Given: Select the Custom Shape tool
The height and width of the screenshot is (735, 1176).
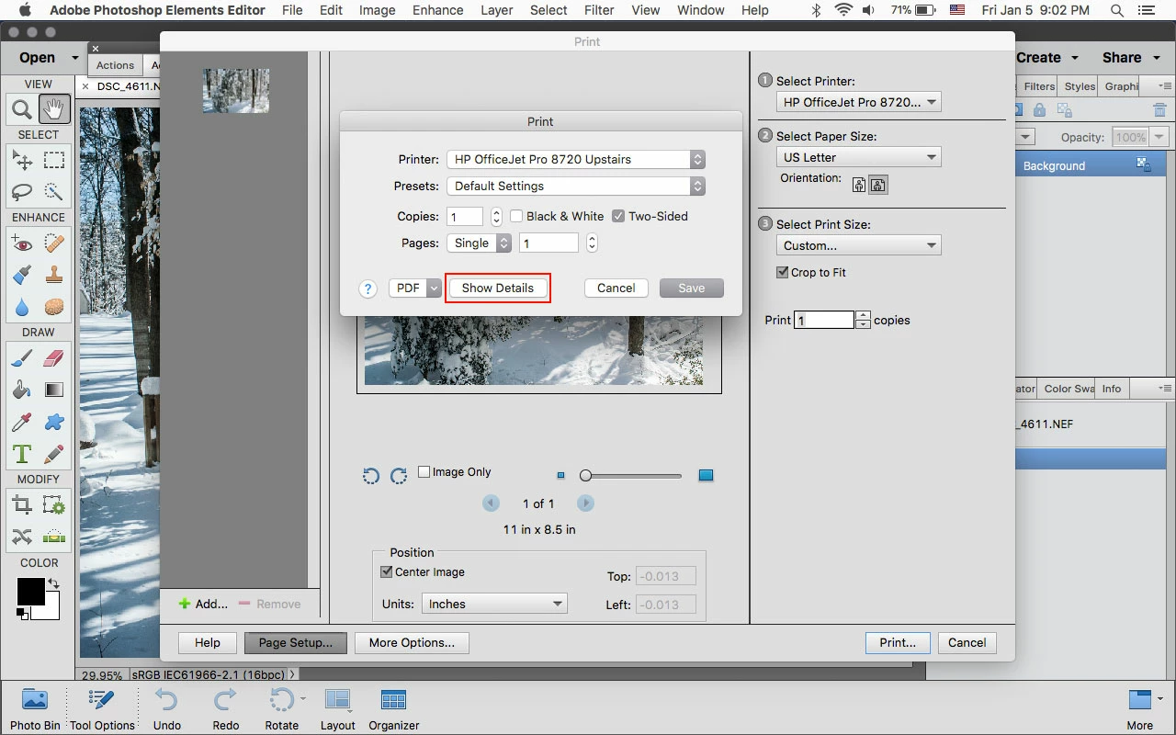Looking at the screenshot, I should 54,422.
